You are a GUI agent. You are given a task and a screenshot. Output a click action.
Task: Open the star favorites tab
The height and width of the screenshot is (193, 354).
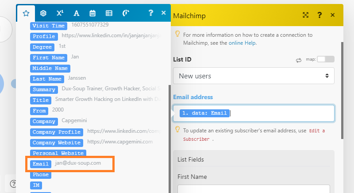tap(26, 13)
